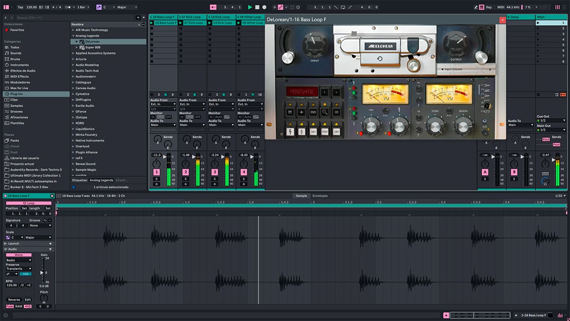Select Samples in the browser categories
The width and height of the screenshot is (570, 321).
coord(16,106)
